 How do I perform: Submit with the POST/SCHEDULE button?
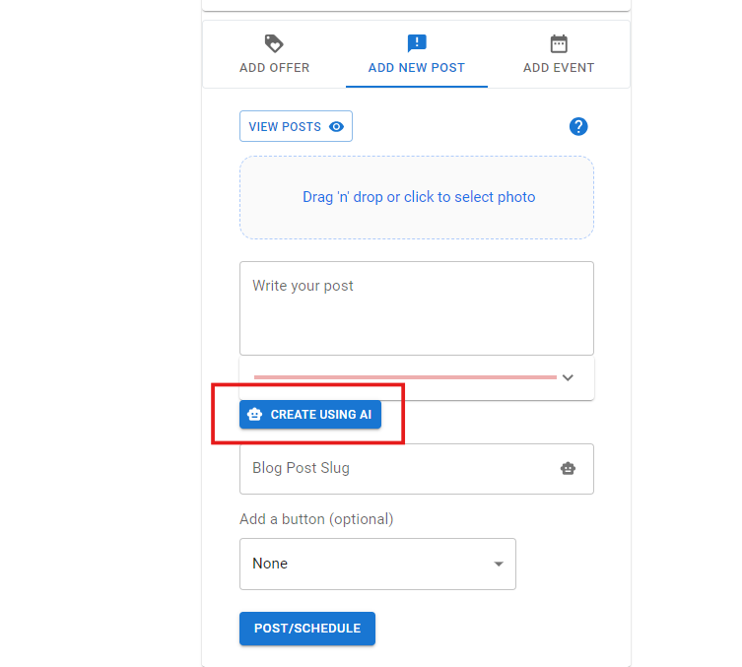[x=307, y=629]
